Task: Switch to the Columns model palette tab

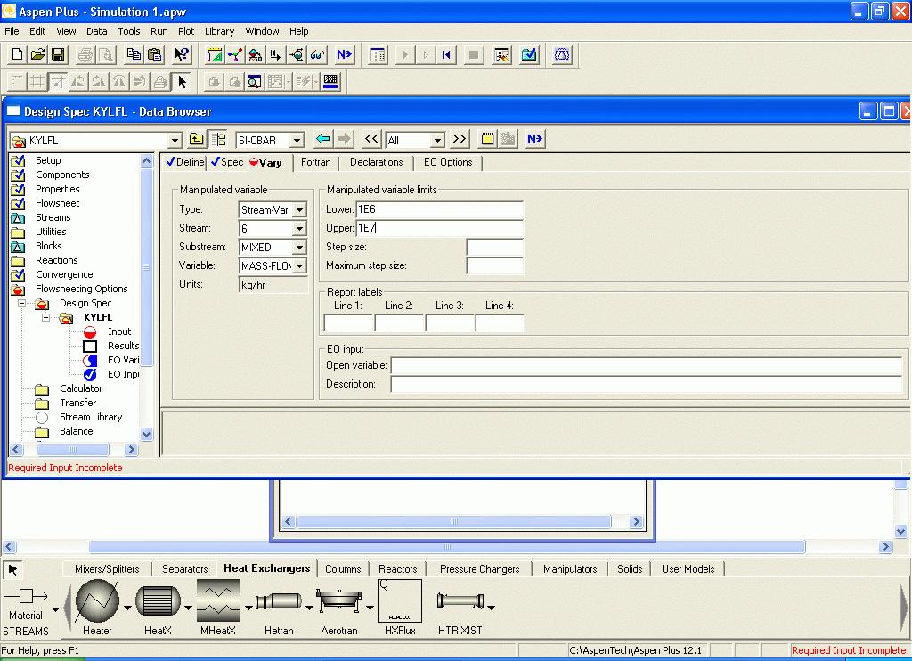Action: pyautogui.click(x=343, y=569)
